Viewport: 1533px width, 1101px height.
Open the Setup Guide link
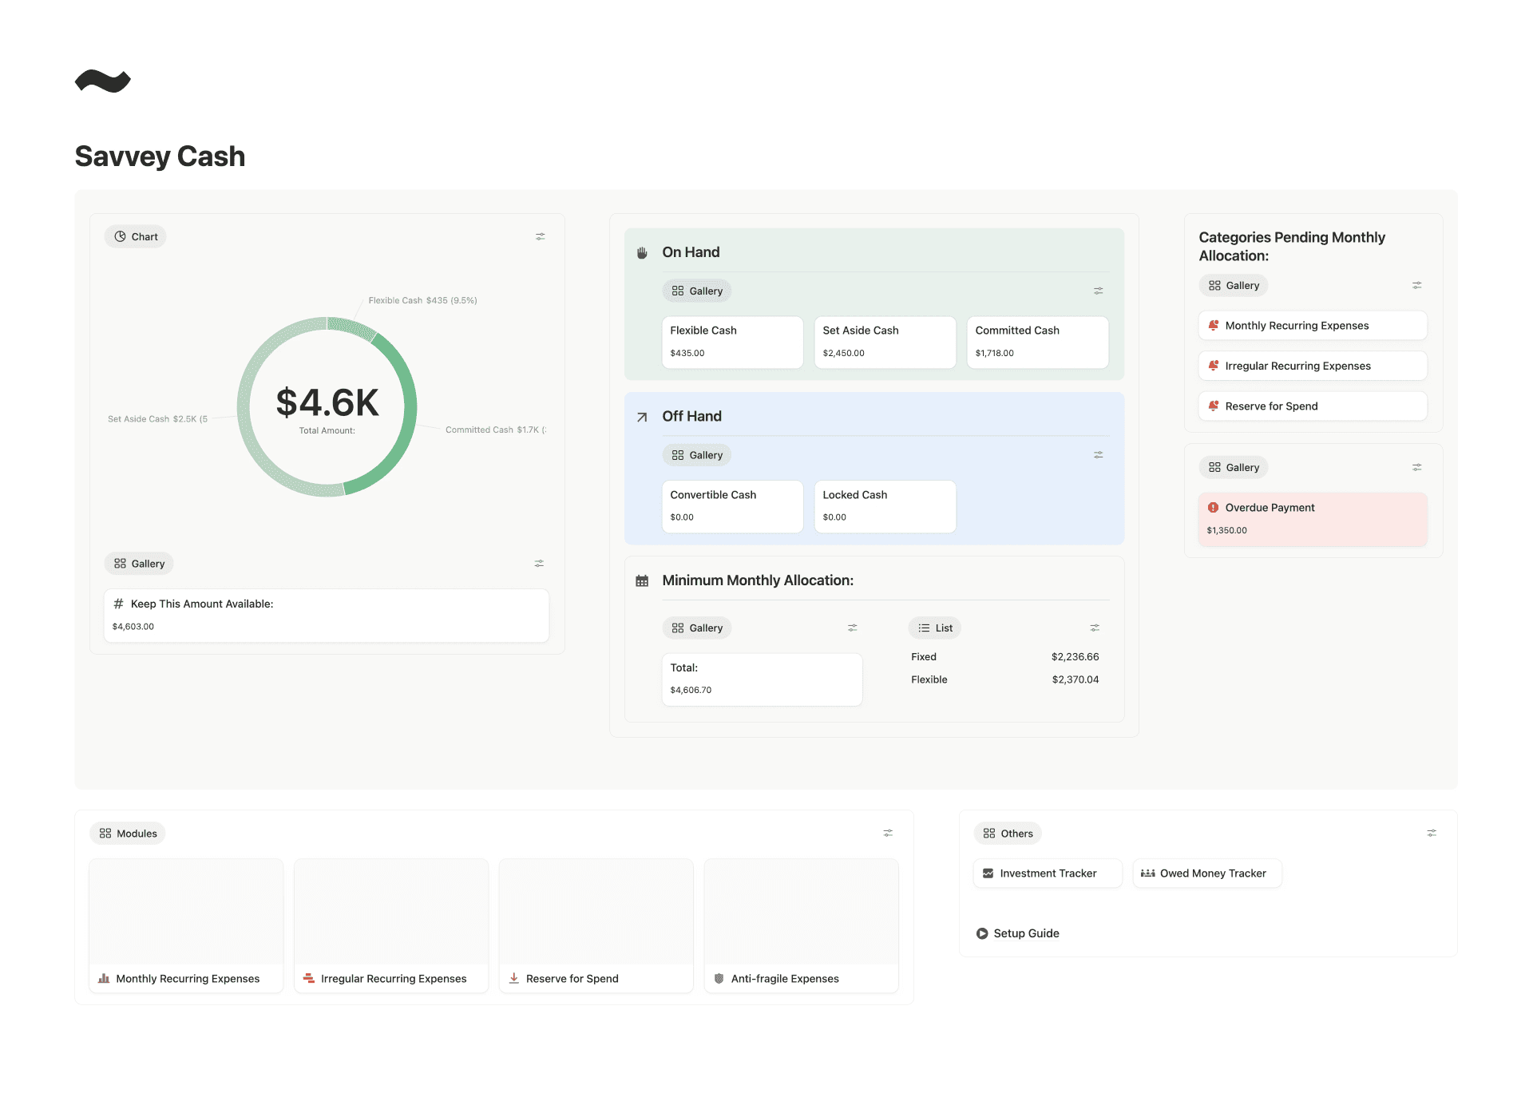tap(1026, 933)
